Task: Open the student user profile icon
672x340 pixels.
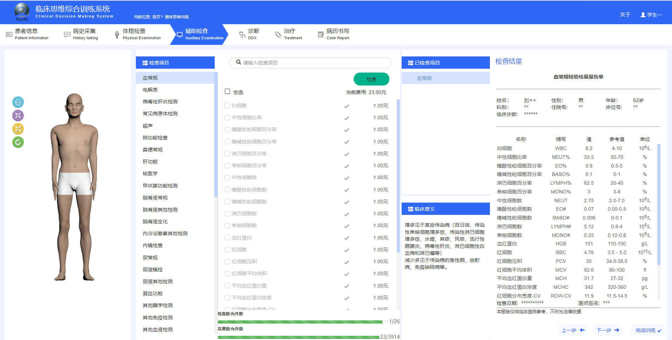Action: point(643,15)
